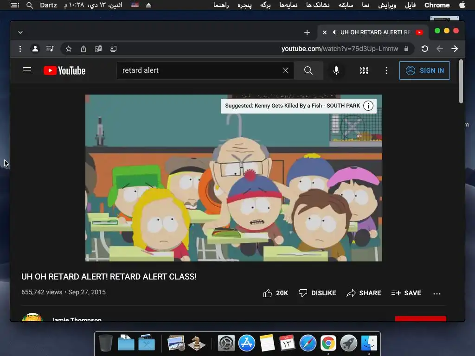Open Spotlight search in the menu bar

click(29, 5)
